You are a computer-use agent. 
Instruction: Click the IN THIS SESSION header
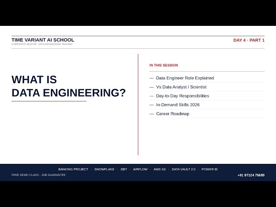pyautogui.click(x=163, y=65)
